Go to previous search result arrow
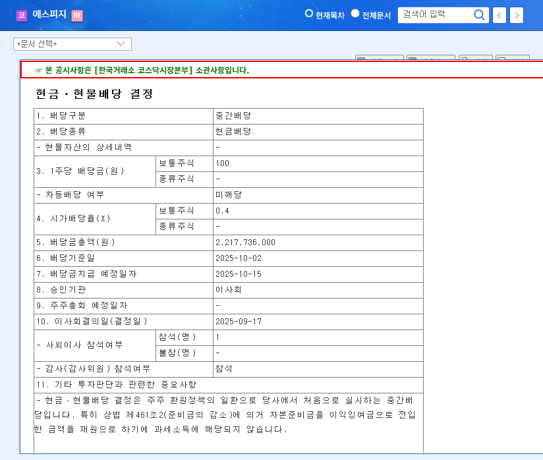543x460 pixels. [x=500, y=15]
